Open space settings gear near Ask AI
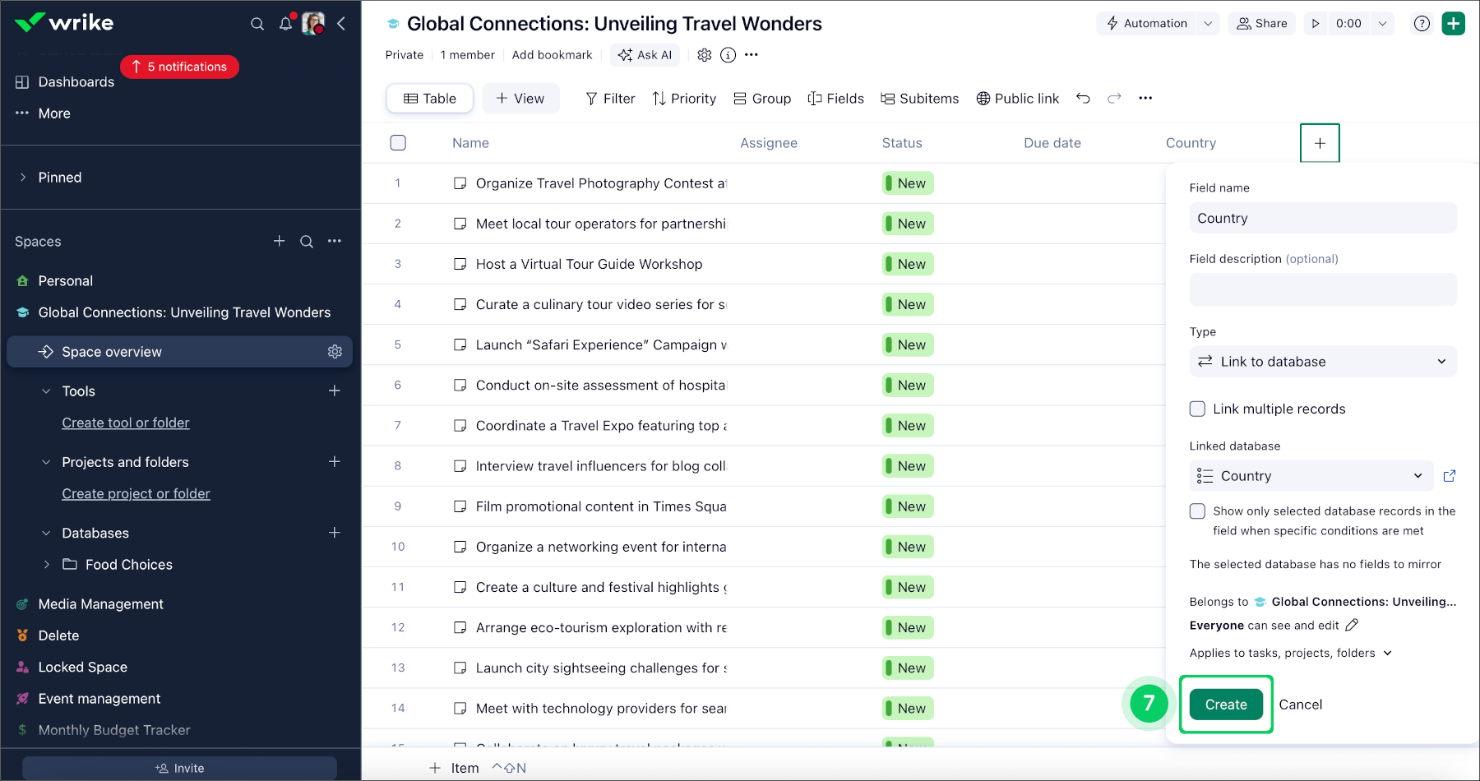The height and width of the screenshot is (781, 1480). 704,55
